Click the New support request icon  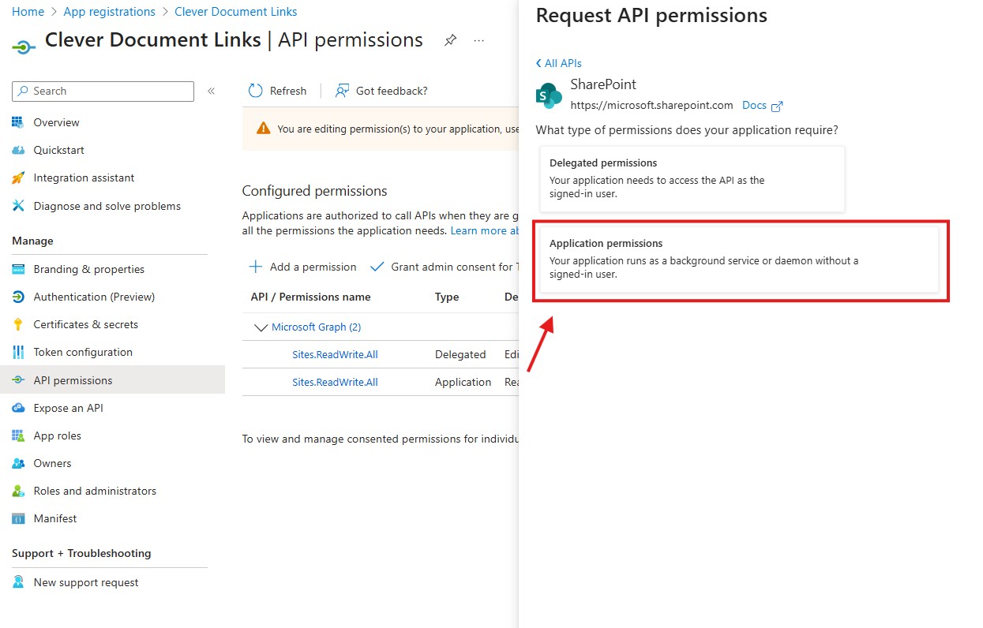[x=18, y=582]
